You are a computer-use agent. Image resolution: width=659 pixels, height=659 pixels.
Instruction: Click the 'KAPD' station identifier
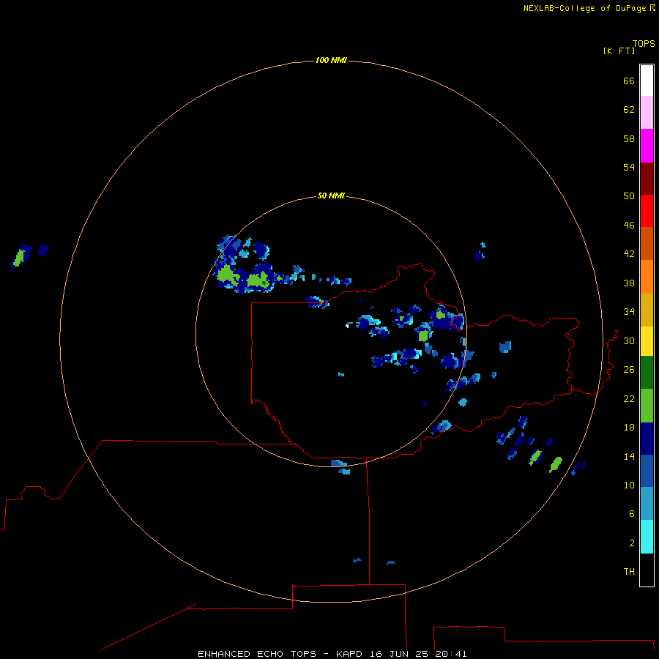pyautogui.click(x=350, y=654)
